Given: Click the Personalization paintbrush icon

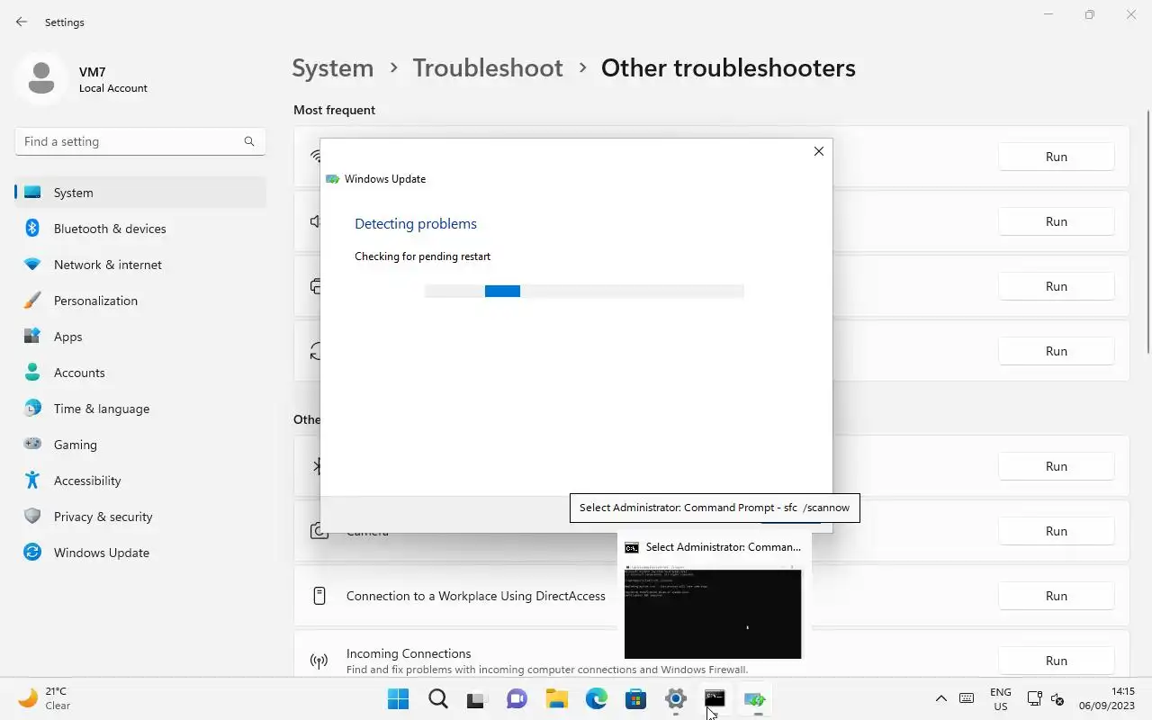Looking at the screenshot, I should [x=32, y=301].
